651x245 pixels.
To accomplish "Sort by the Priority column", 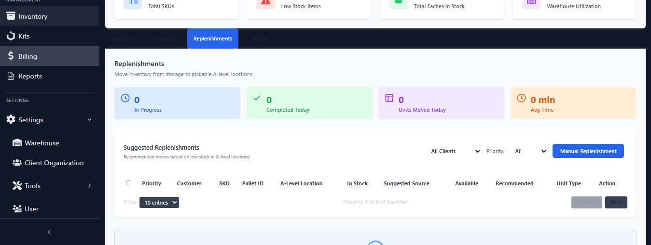I will [x=152, y=183].
